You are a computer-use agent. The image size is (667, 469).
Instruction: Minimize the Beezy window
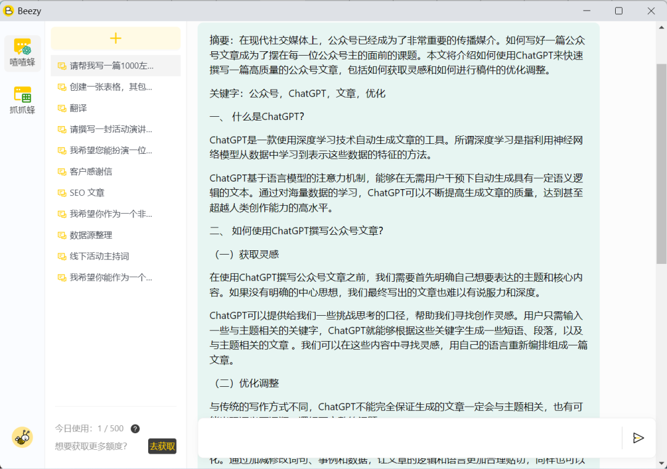tap(587, 11)
